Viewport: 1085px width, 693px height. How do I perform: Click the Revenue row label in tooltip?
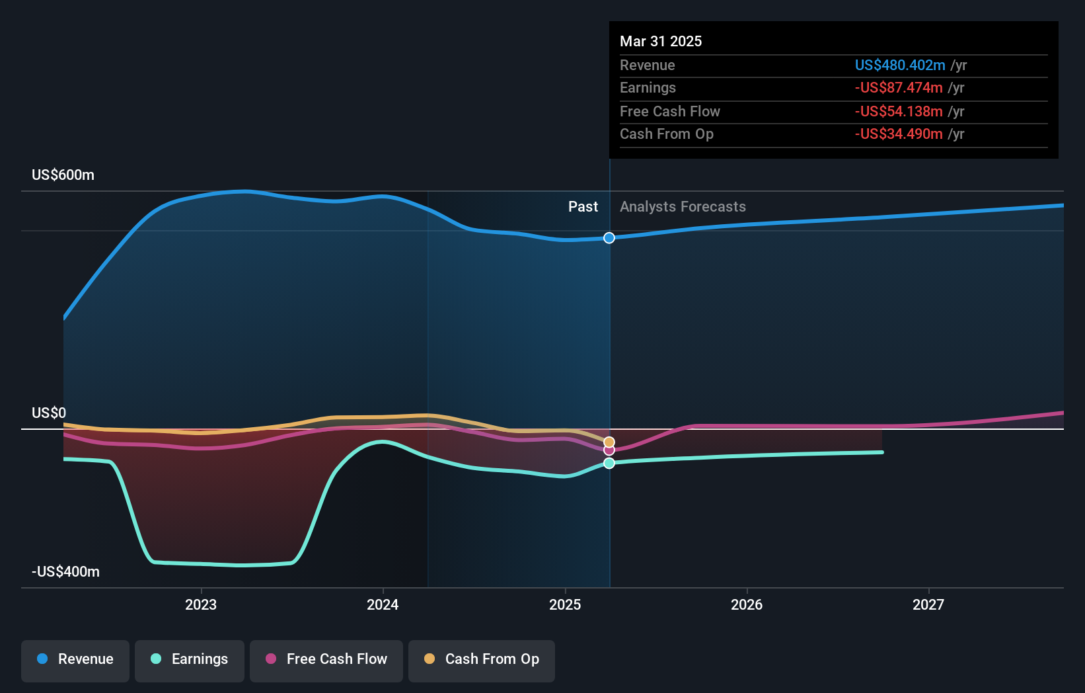point(648,65)
